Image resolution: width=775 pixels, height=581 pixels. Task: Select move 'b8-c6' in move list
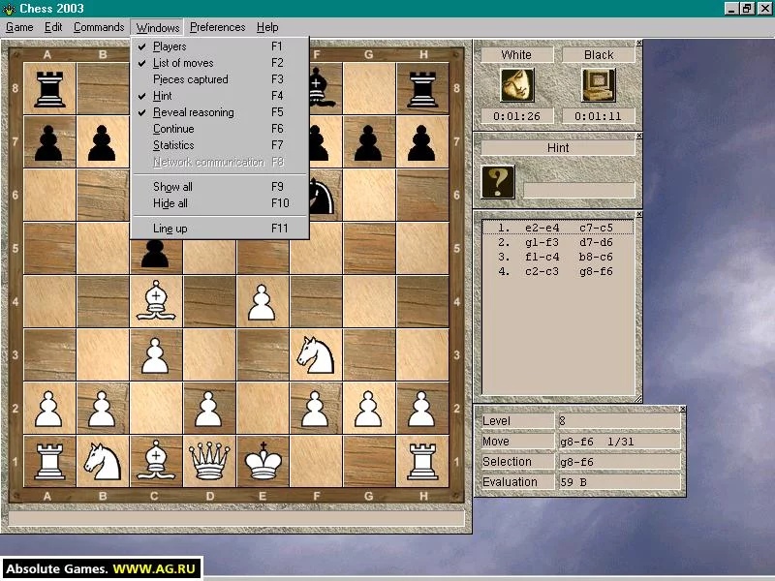pos(596,257)
